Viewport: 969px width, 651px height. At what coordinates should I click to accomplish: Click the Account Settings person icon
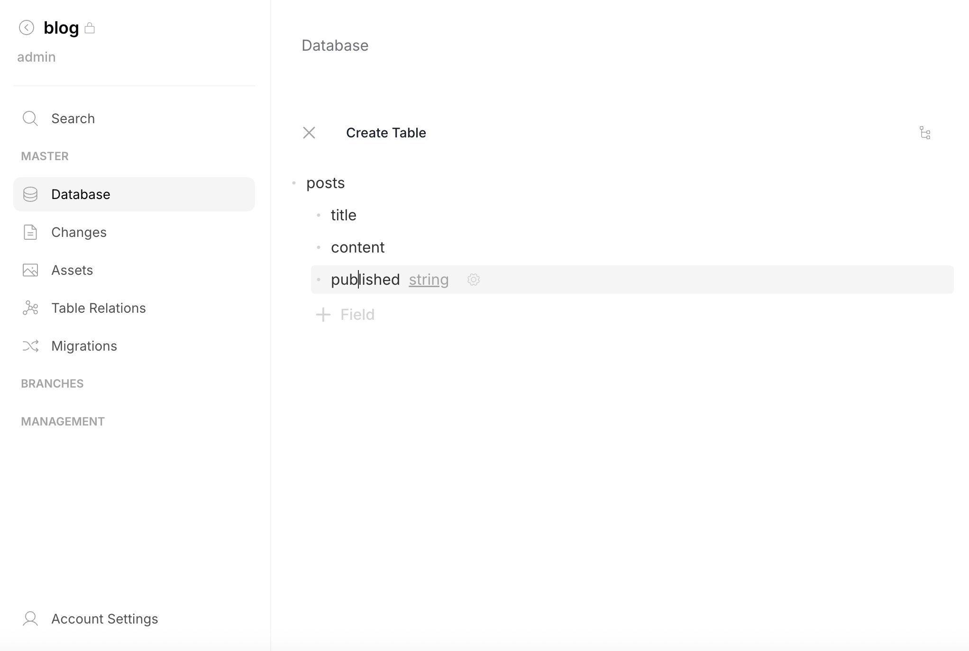[30, 618]
